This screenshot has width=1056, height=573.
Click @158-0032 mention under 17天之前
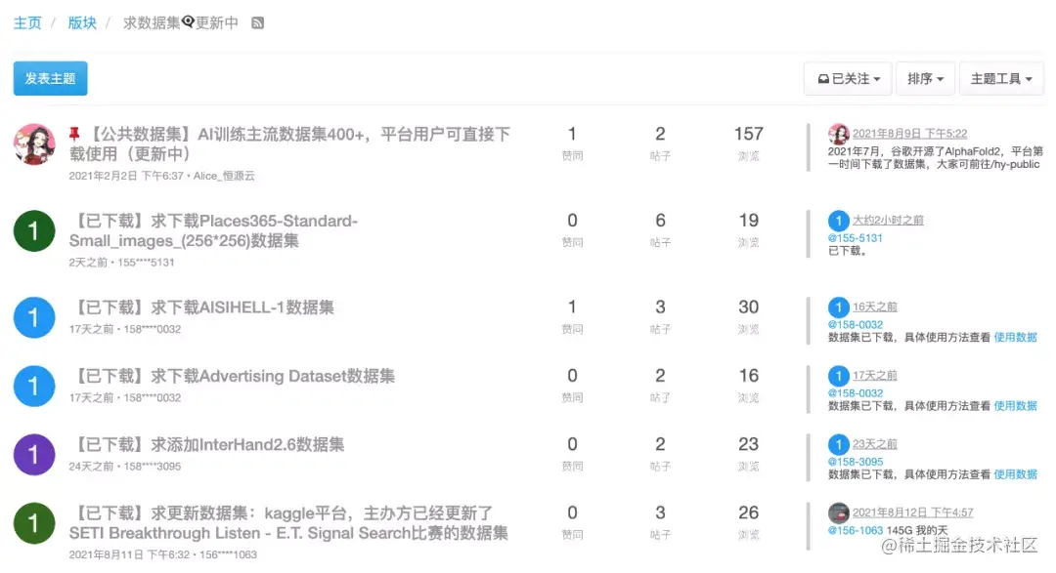856,393
